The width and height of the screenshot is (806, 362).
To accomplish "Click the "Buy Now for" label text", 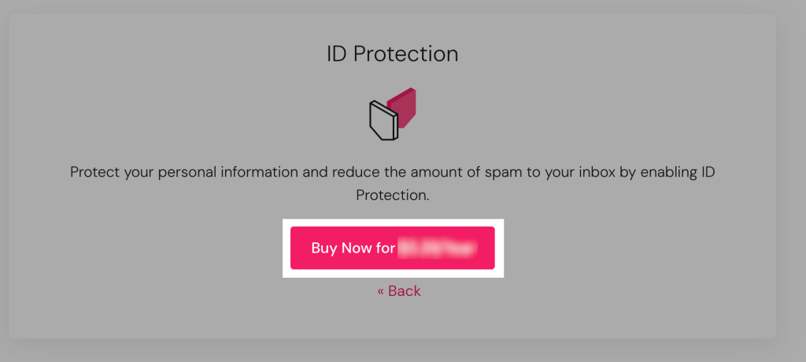I will [x=353, y=248].
